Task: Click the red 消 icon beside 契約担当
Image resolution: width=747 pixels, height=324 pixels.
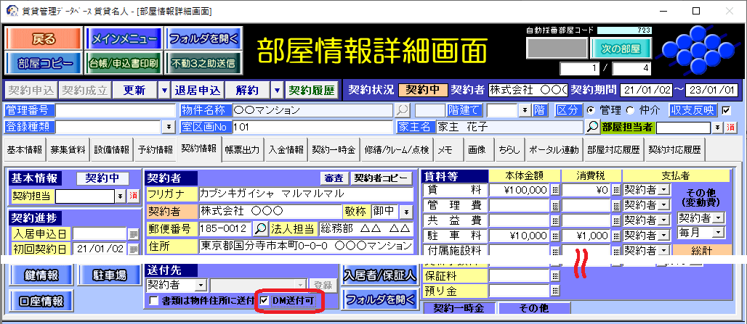Action: point(133,196)
